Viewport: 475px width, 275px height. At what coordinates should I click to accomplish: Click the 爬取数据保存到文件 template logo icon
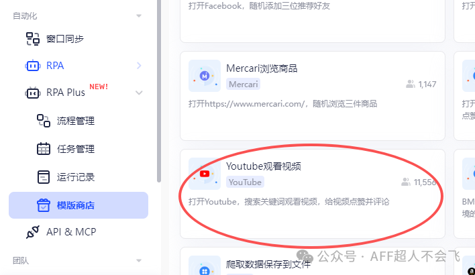click(205, 266)
